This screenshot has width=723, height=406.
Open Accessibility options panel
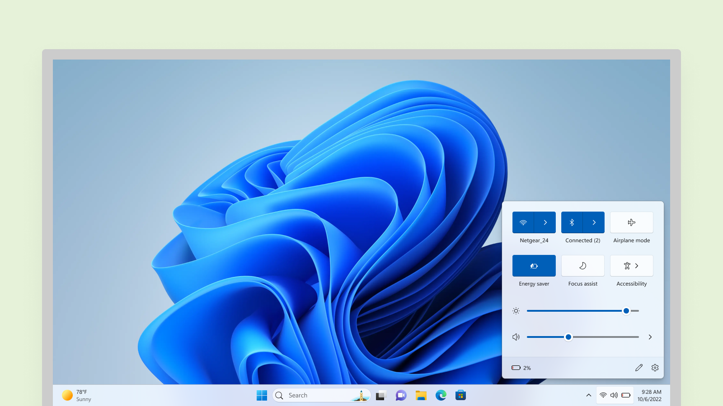(x=631, y=266)
